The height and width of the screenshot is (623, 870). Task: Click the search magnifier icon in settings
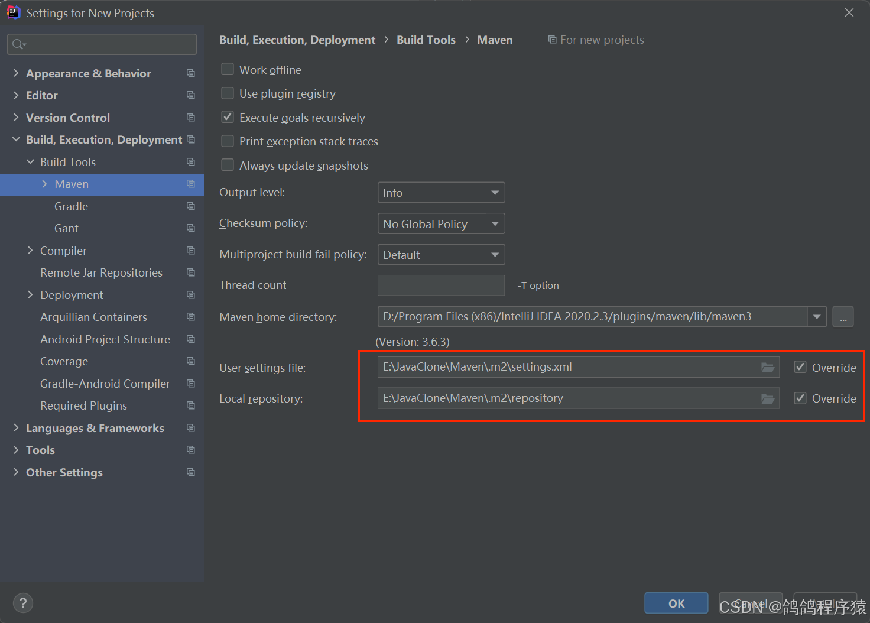click(18, 44)
